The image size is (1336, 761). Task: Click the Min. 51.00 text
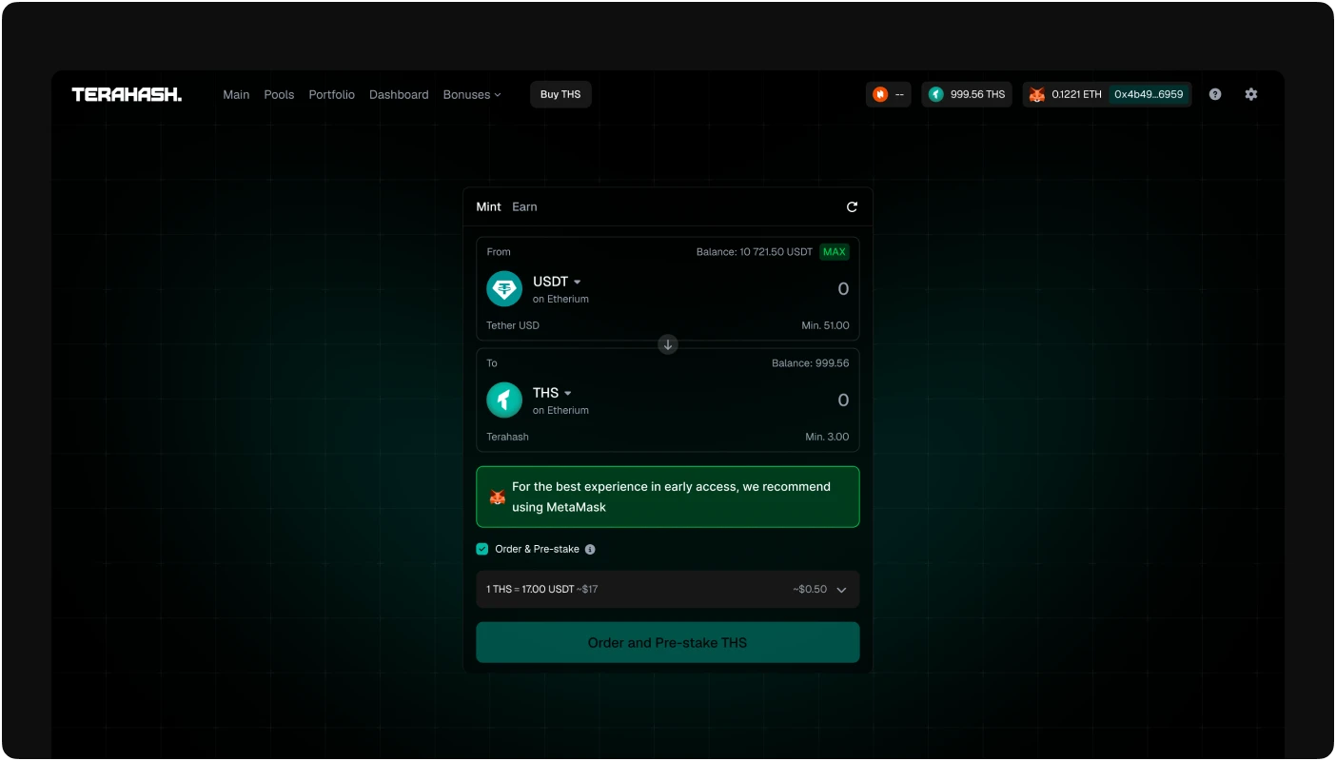coord(826,325)
